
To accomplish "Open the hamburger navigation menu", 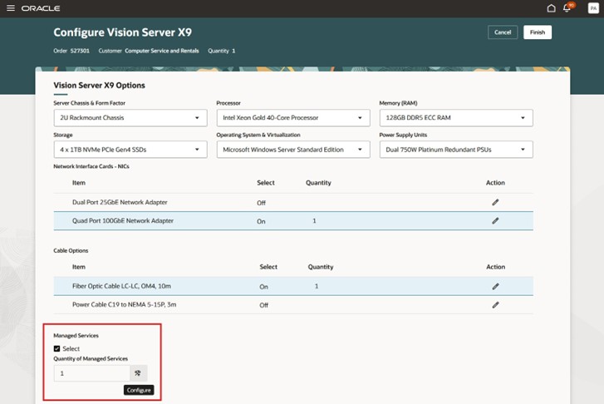I will (11, 8).
